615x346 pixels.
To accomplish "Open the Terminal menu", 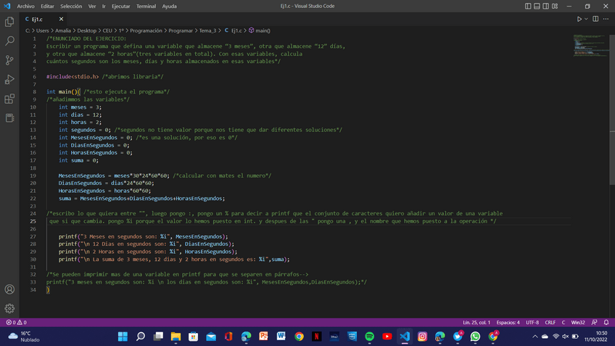I will coord(146,6).
